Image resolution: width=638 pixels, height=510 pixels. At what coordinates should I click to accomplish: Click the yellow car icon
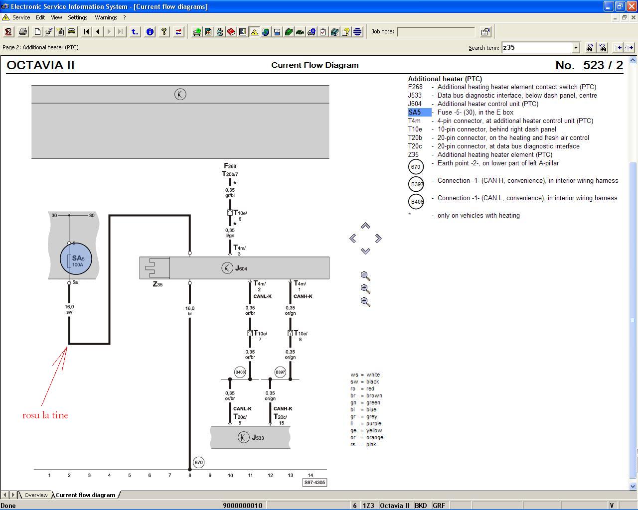point(72,32)
